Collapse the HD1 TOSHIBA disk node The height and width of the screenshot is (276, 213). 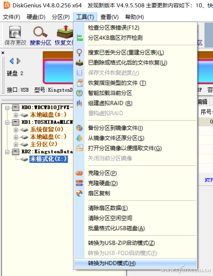(x=7, y=122)
